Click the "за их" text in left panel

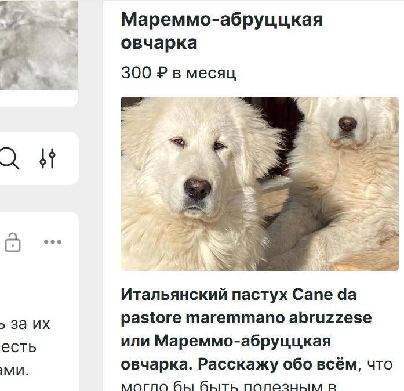click(x=30, y=324)
